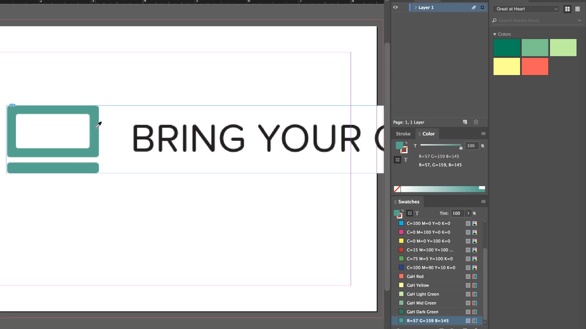This screenshot has width=586, height=329.
Task: Click the pen icon on Layer 1
Action: [x=474, y=7]
